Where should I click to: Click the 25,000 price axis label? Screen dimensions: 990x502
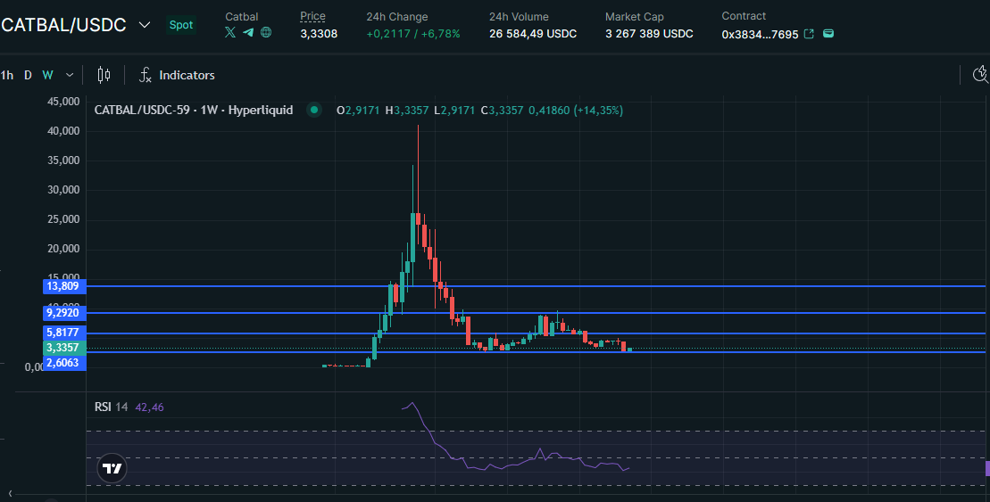[x=63, y=219]
